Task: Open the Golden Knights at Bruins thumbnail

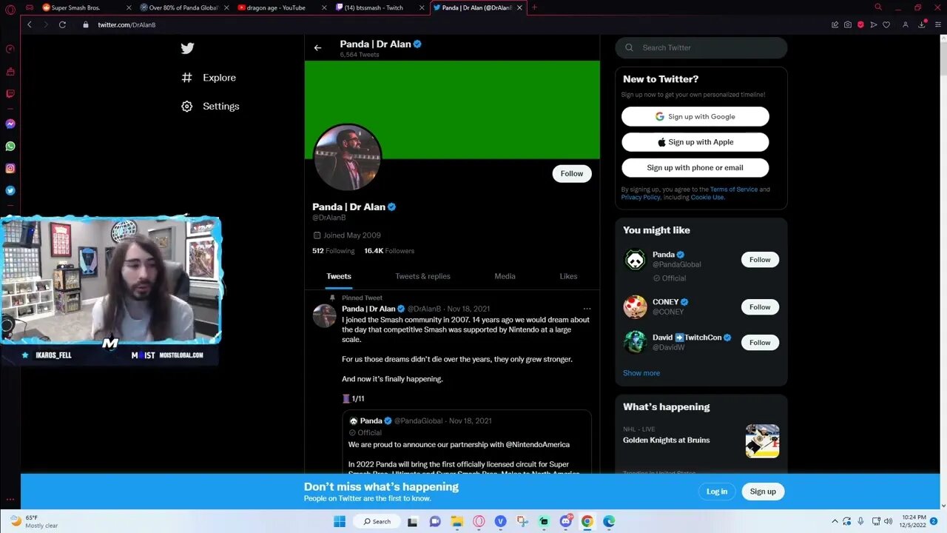Action: tap(762, 441)
